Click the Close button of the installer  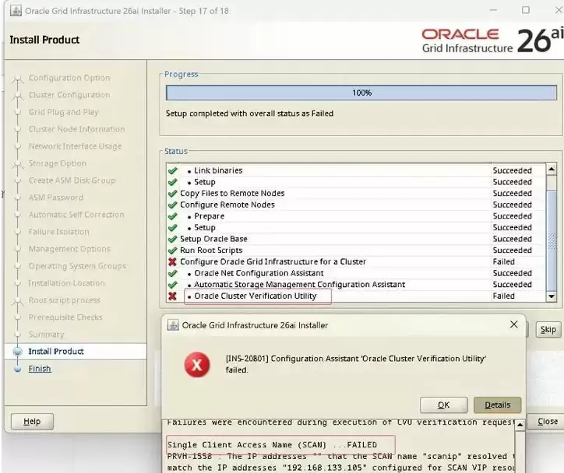548,422
